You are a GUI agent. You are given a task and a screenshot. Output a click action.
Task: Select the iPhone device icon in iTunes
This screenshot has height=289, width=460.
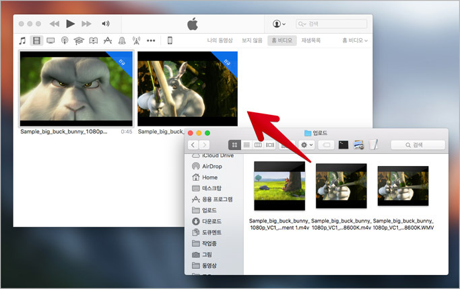[x=170, y=40]
